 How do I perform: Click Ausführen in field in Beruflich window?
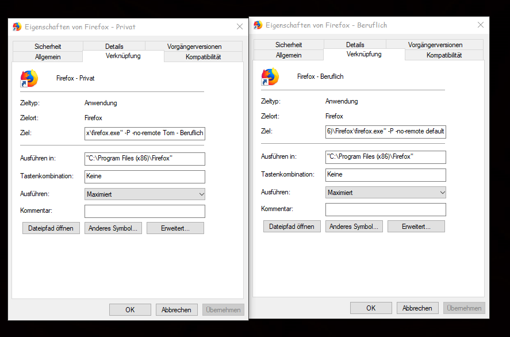click(386, 157)
